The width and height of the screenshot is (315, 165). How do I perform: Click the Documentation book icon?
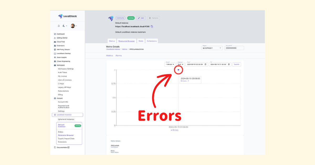click(x=55, y=147)
